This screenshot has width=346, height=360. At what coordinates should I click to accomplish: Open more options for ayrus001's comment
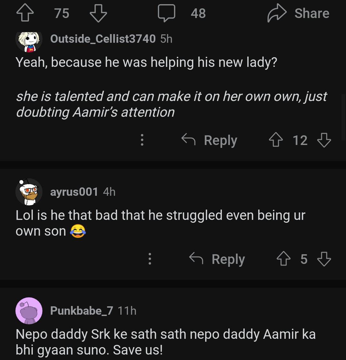(150, 259)
